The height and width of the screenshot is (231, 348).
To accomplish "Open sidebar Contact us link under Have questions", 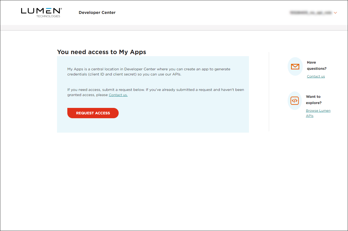I will (316, 76).
